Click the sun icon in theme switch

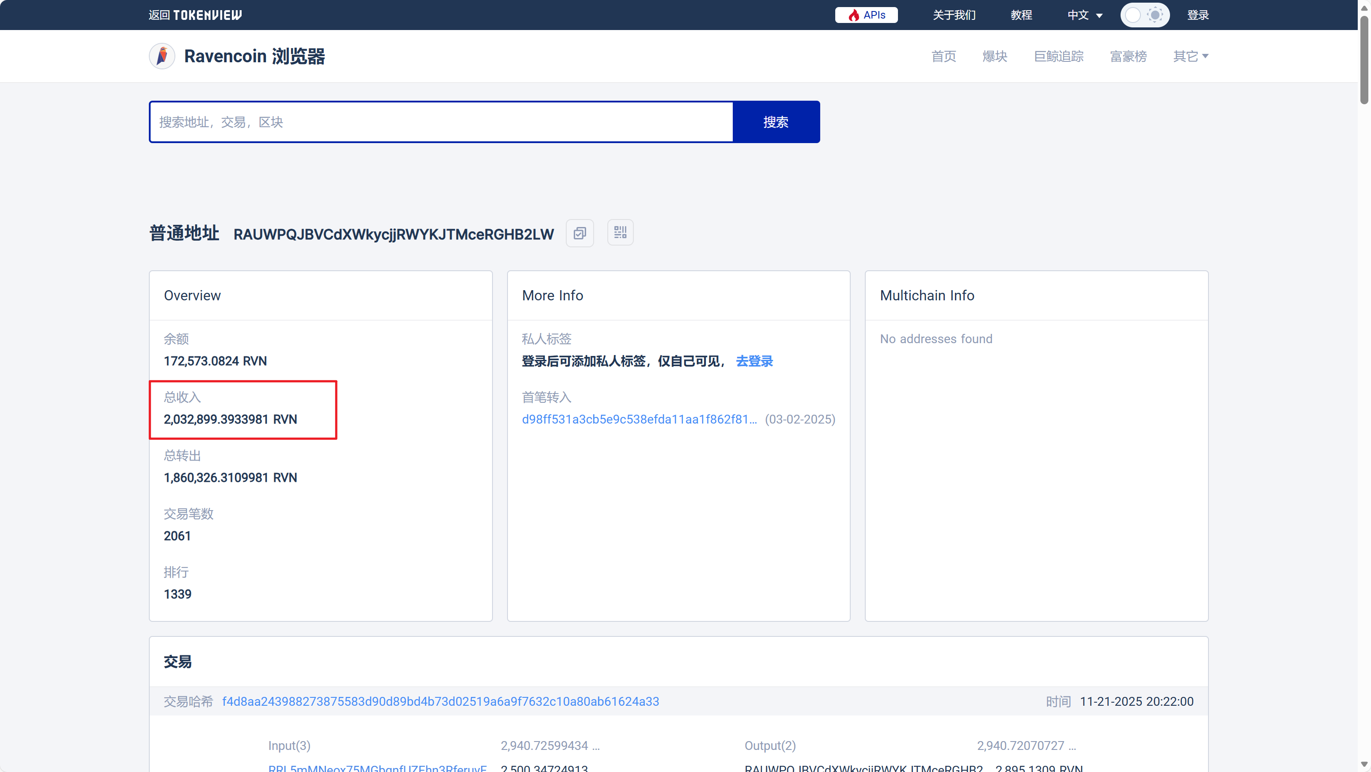point(1155,15)
